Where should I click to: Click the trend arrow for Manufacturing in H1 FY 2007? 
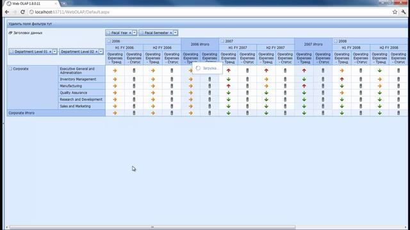tap(229, 86)
